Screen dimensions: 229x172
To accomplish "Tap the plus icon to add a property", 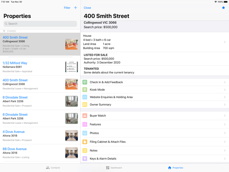I will click(x=76, y=7).
